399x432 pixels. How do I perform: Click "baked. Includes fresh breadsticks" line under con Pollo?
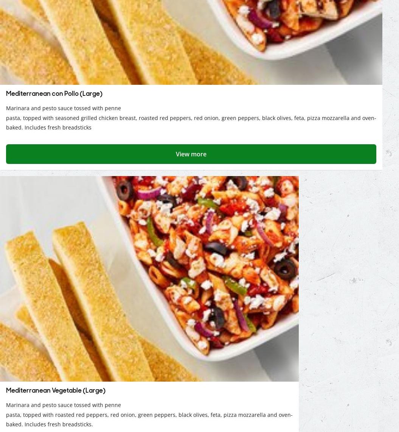coord(49,128)
